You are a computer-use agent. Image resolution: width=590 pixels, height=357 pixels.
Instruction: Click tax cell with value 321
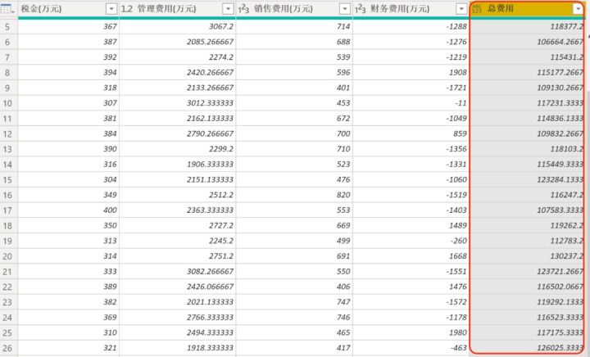pos(69,348)
